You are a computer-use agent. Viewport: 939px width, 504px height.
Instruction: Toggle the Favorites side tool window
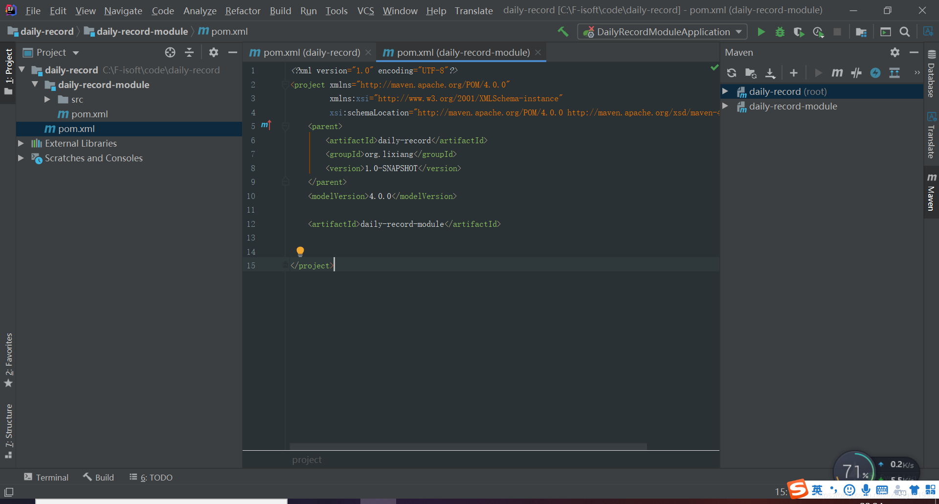click(8, 360)
